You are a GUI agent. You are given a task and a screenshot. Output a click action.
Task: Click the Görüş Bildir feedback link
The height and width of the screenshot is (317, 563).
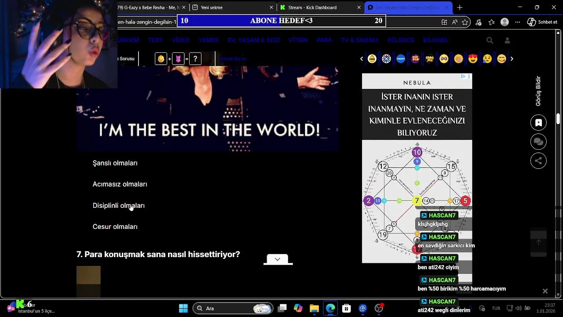tap(538, 91)
